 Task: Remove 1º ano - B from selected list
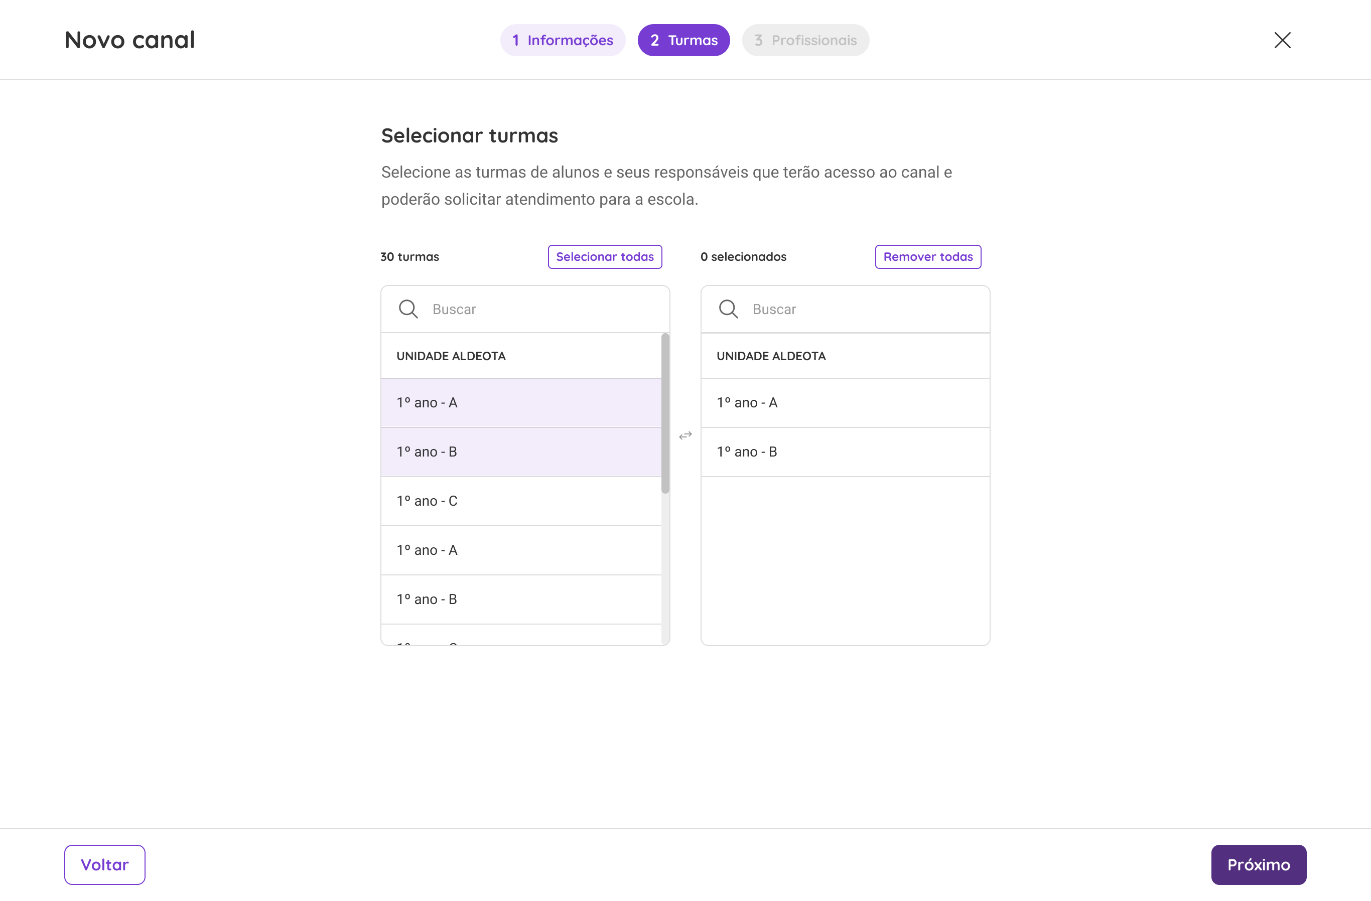point(845,452)
